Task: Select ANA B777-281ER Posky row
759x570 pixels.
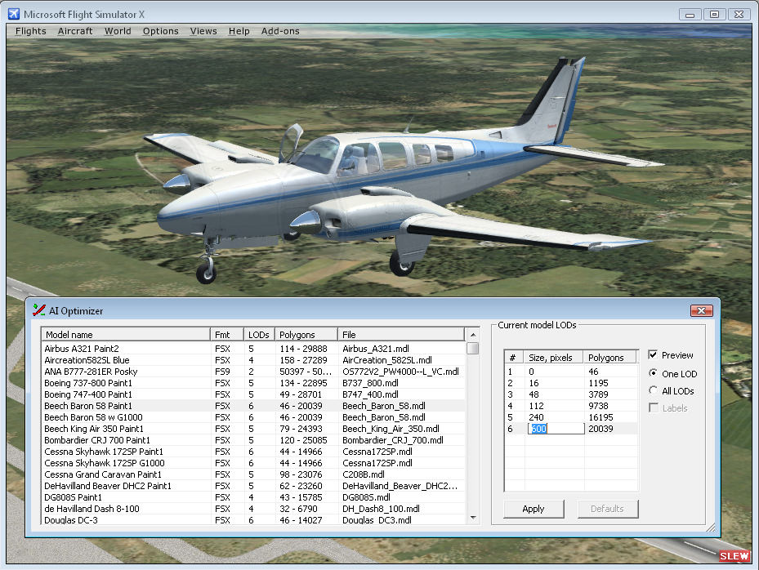Action: 253,372
